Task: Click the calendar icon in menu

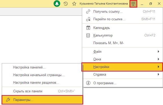Action: pos(88,28)
